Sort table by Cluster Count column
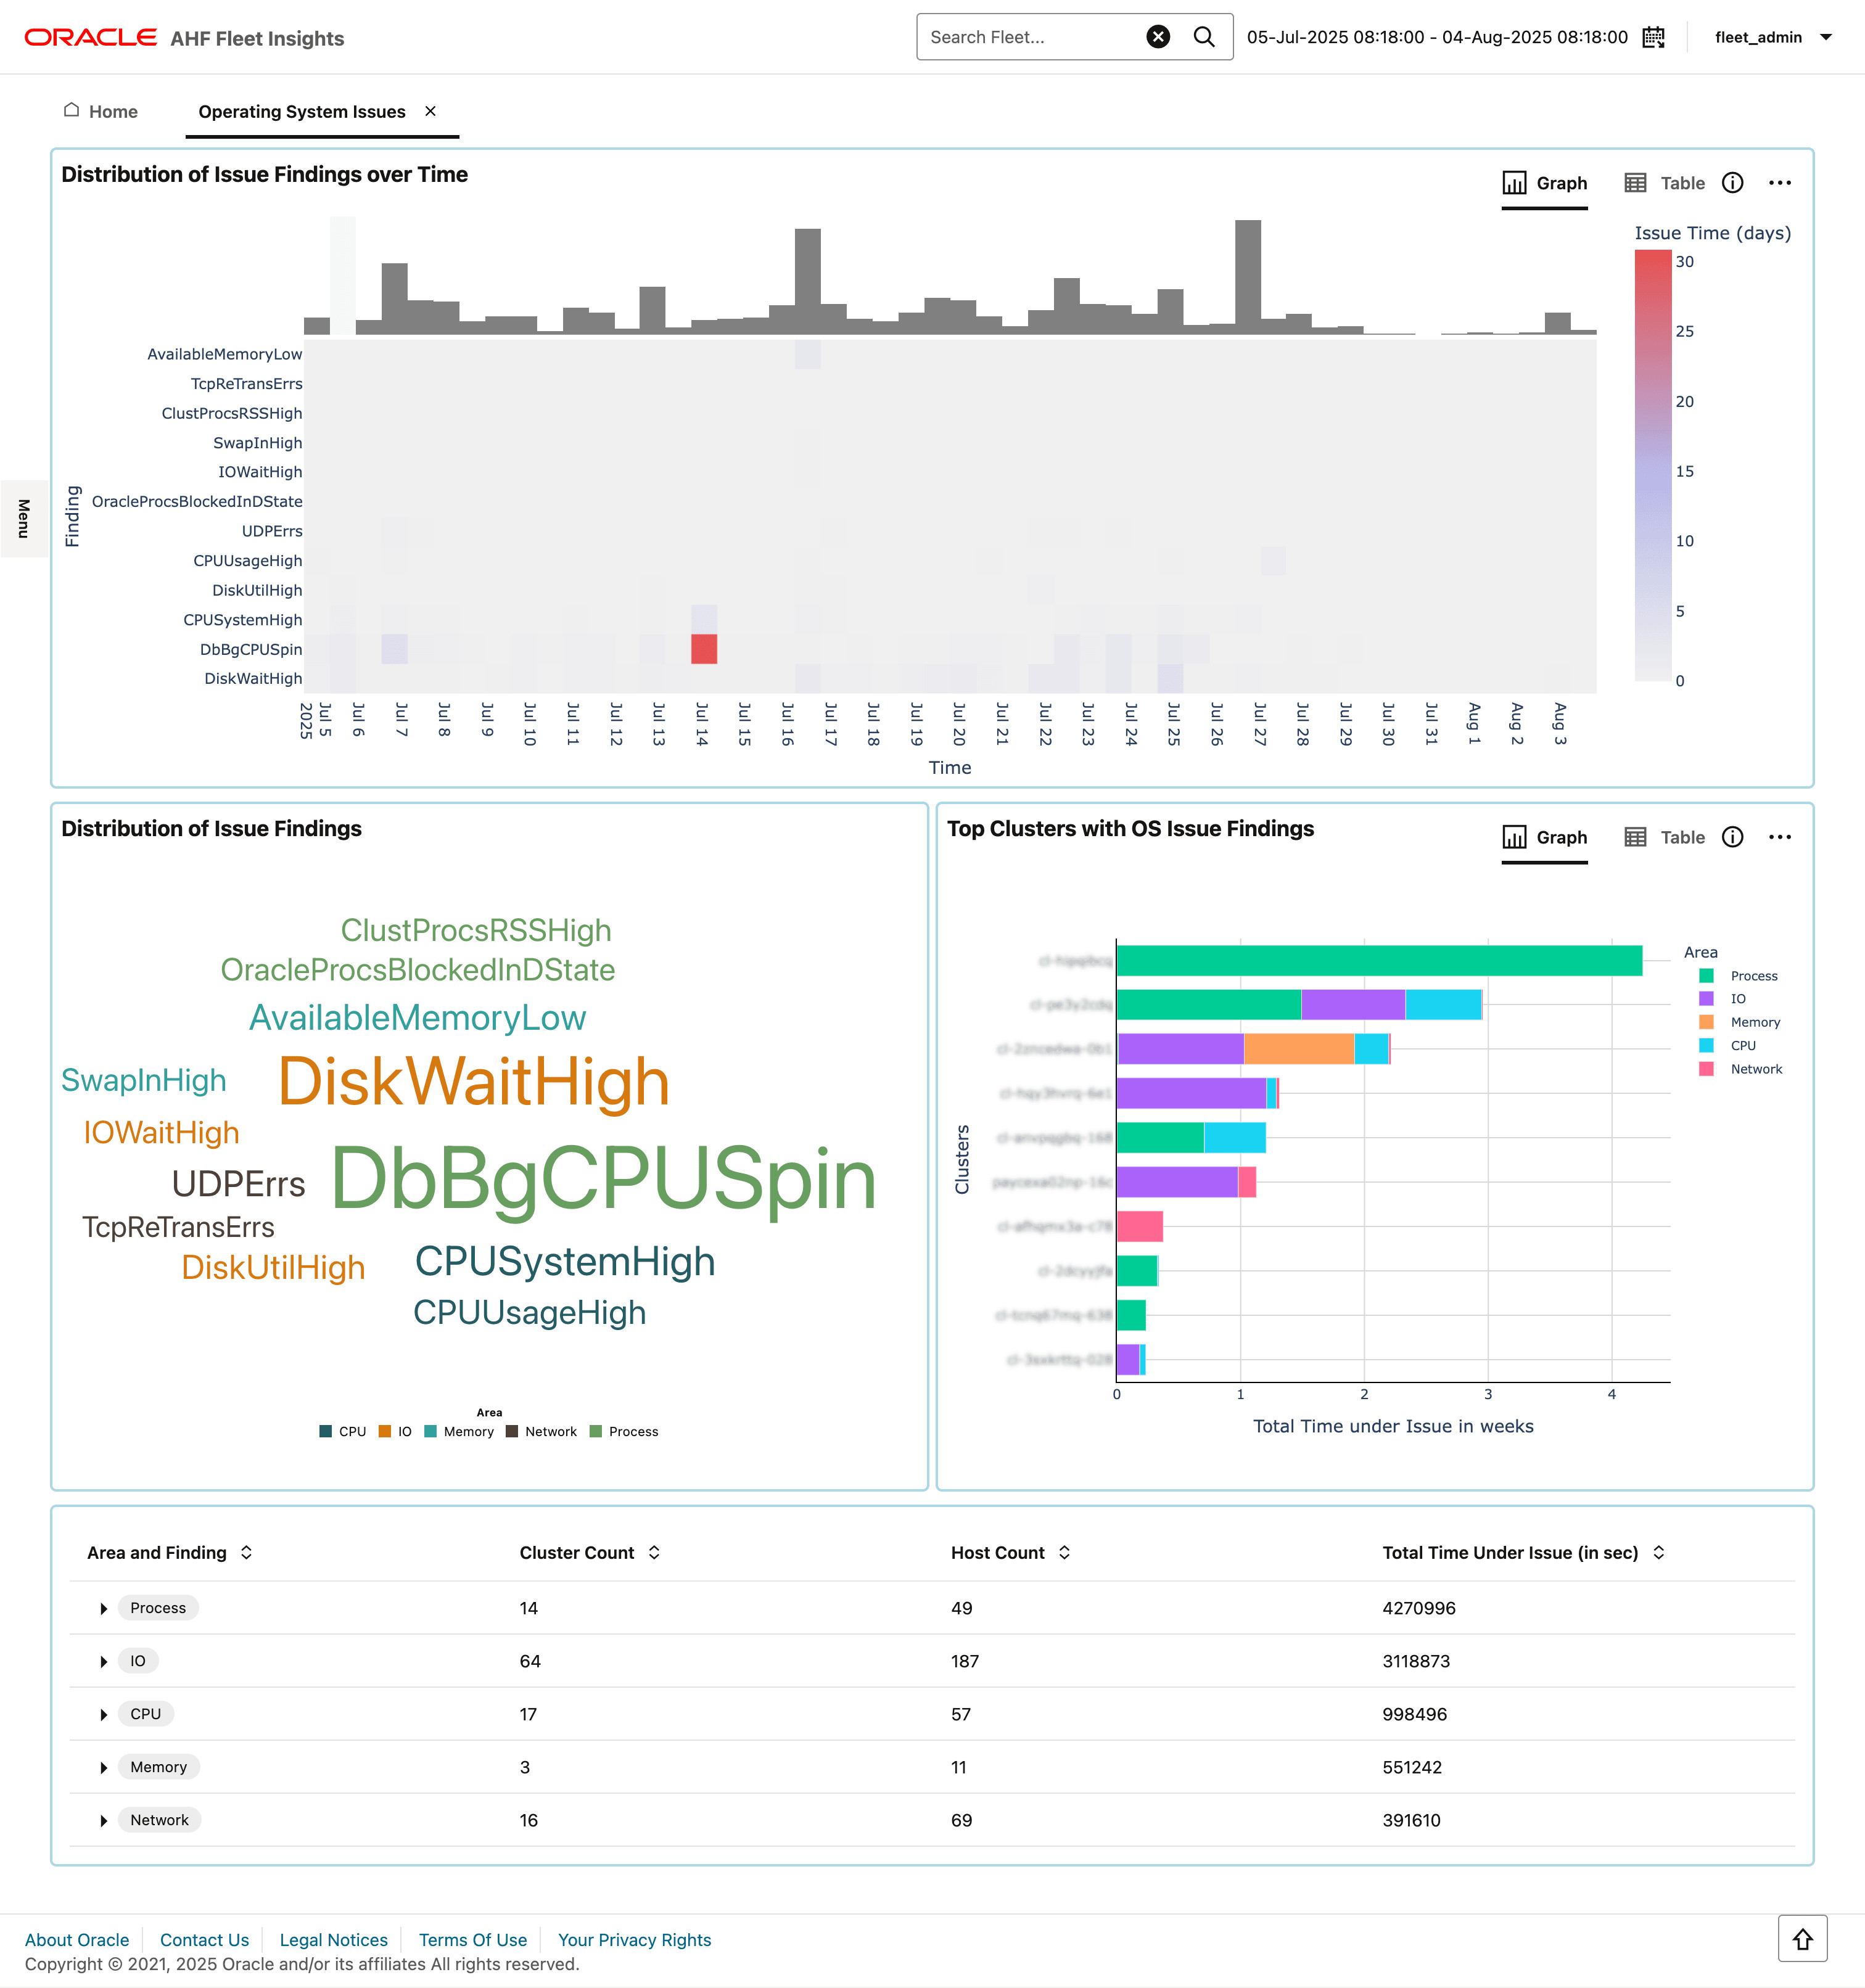The height and width of the screenshot is (1988, 1865). tap(654, 1552)
